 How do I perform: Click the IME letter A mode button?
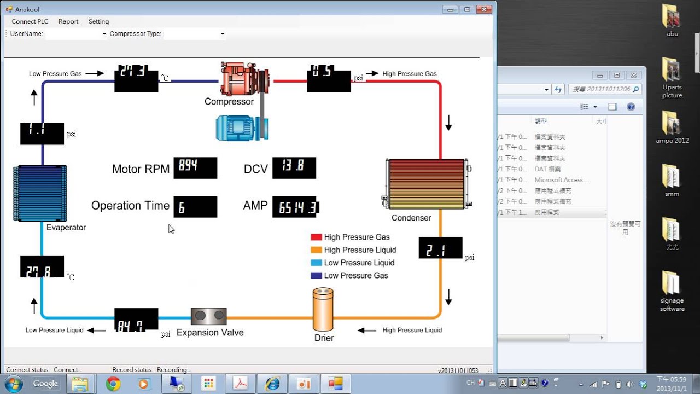pos(503,383)
